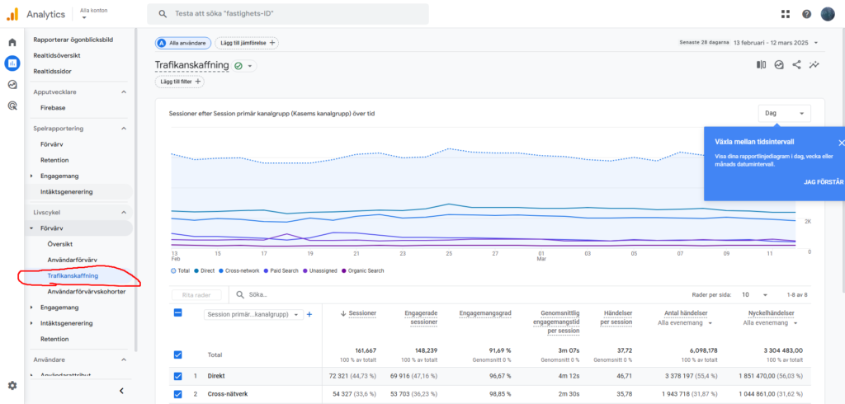Toggle the Paid Search series in chart legend
Viewport: 845px width, 404px height.
point(281,271)
